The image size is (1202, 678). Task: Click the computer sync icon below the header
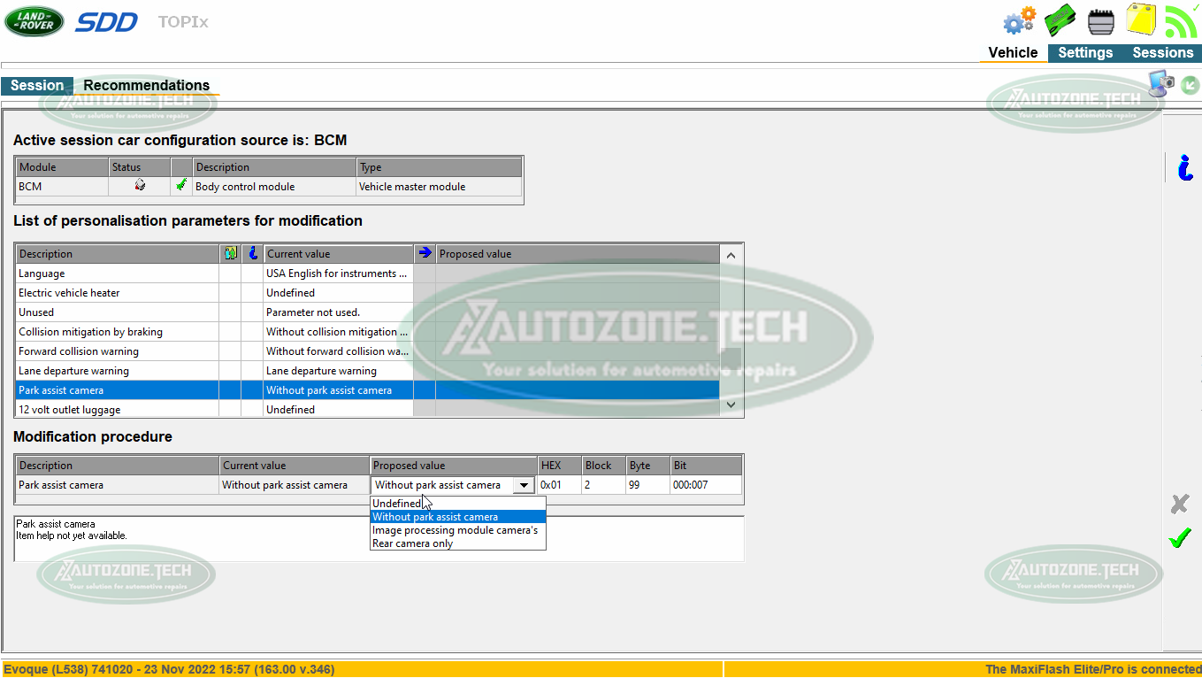[1160, 84]
